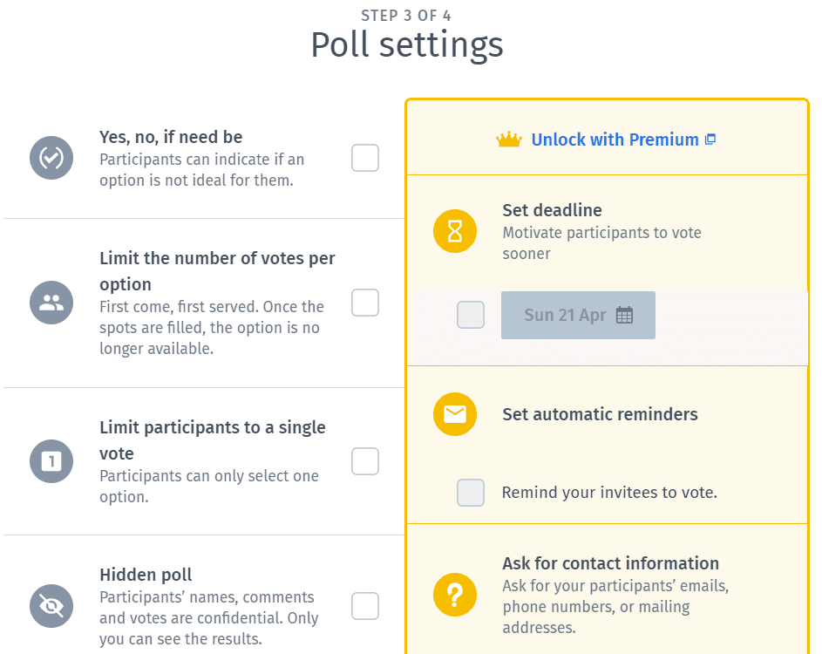The image size is (822, 654).
Task: Open the Unlock with Premium link
Action: [615, 140]
